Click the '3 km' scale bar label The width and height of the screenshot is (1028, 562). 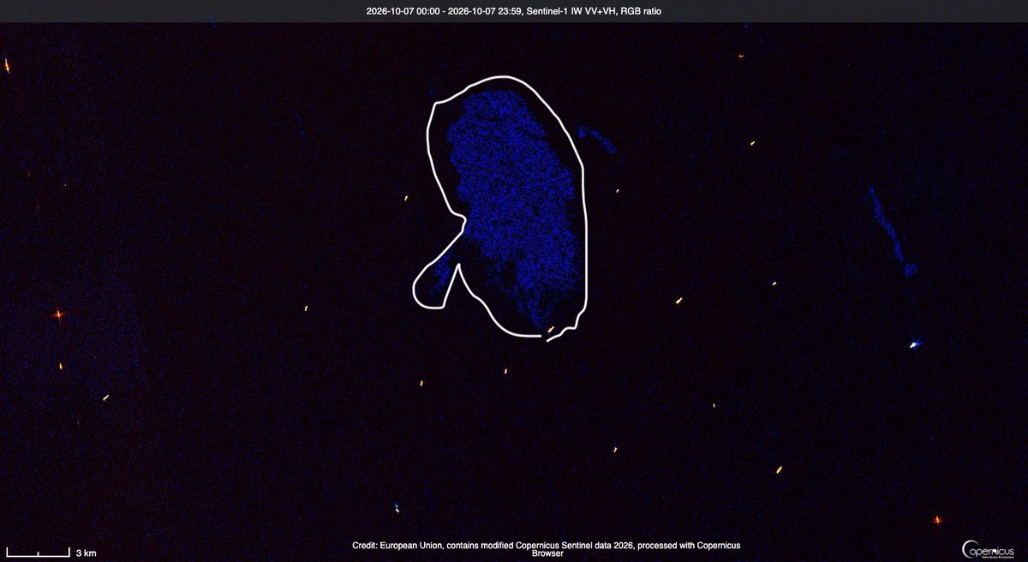87,553
